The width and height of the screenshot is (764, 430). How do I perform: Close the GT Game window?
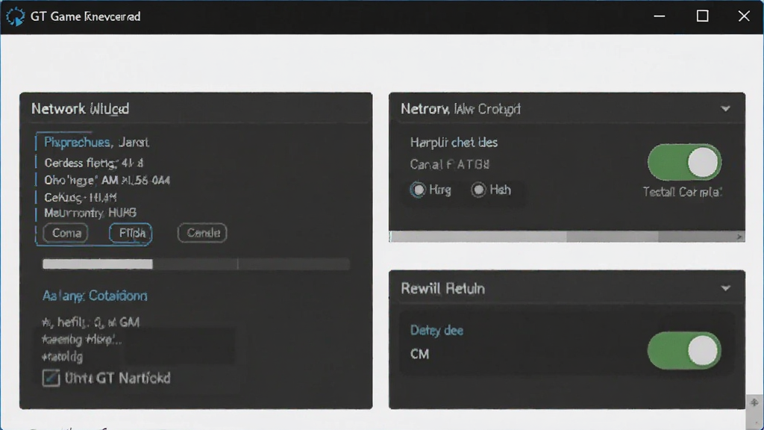click(744, 16)
